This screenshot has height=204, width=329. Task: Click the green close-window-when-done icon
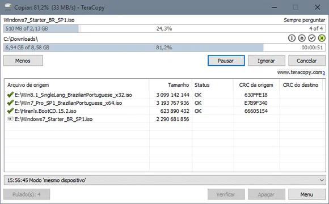click(322, 38)
